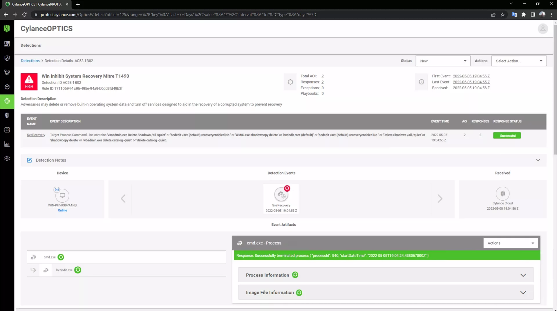Click the Event Time column header

pyautogui.click(x=440, y=121)
